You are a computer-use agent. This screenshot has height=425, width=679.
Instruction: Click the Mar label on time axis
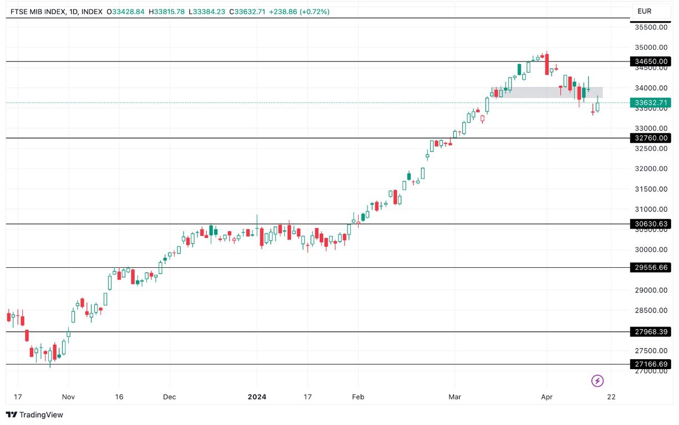point(455,397)
